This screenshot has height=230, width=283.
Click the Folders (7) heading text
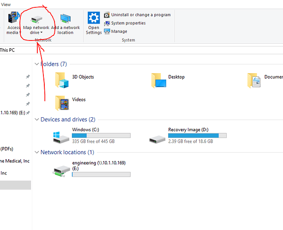[54, 64]
